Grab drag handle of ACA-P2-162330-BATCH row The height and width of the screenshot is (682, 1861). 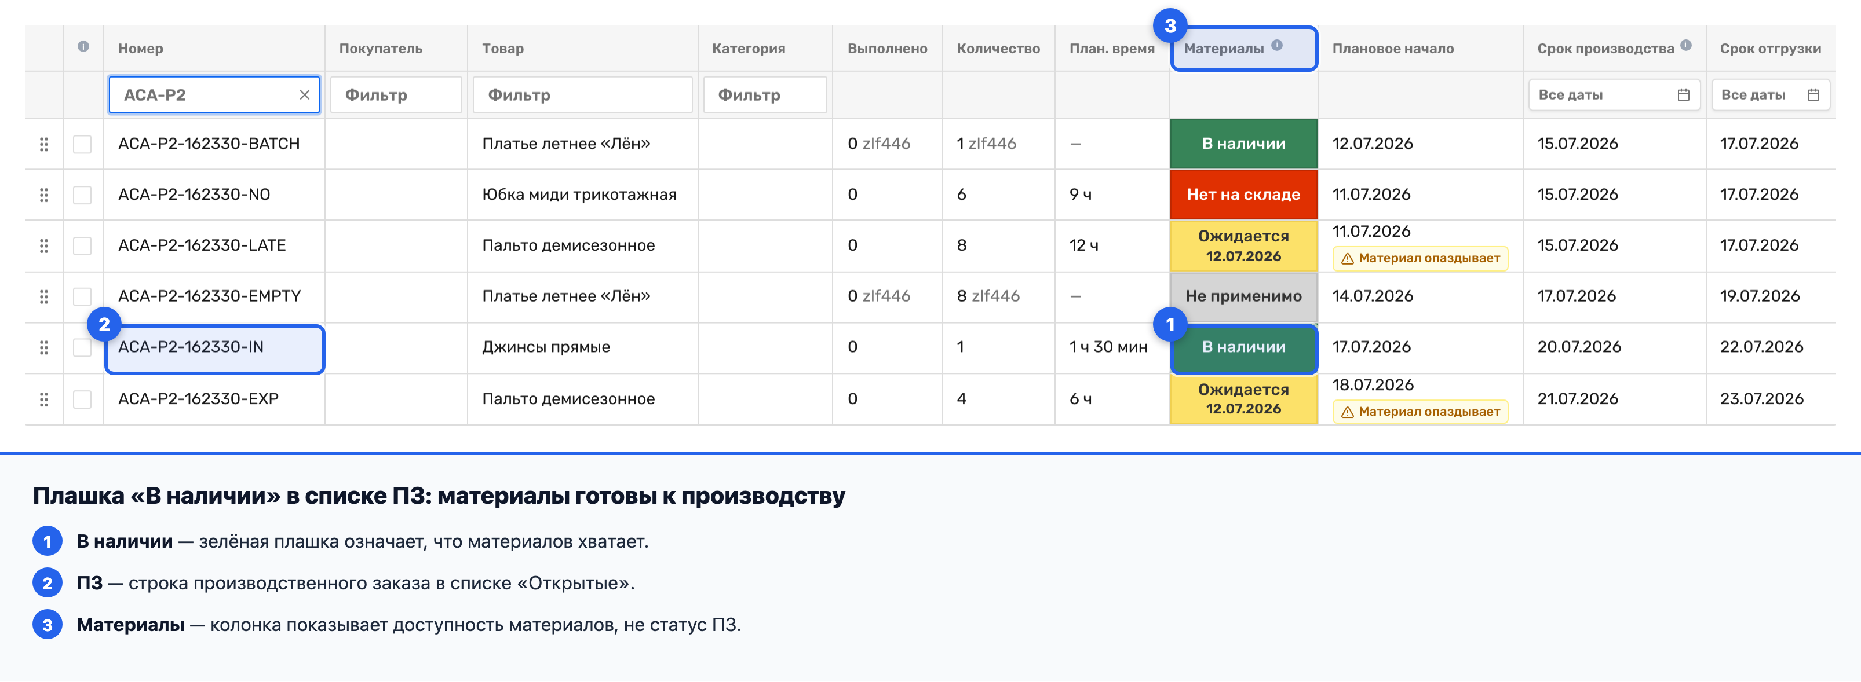pyautogui.click(x=44, y=144)
